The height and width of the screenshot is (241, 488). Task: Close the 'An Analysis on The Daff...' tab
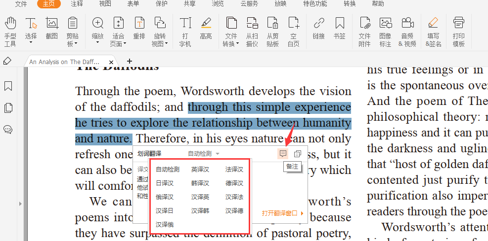pyautogui.click(x=112, y=62)
